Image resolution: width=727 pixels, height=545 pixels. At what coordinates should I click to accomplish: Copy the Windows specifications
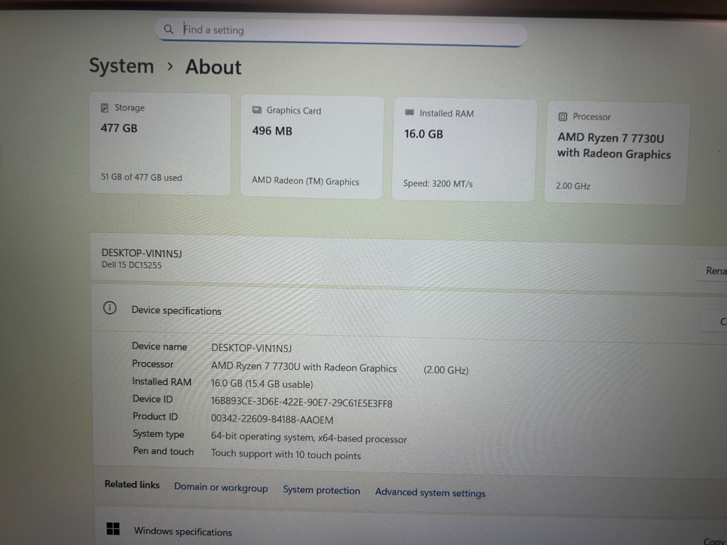pos(714,541)
